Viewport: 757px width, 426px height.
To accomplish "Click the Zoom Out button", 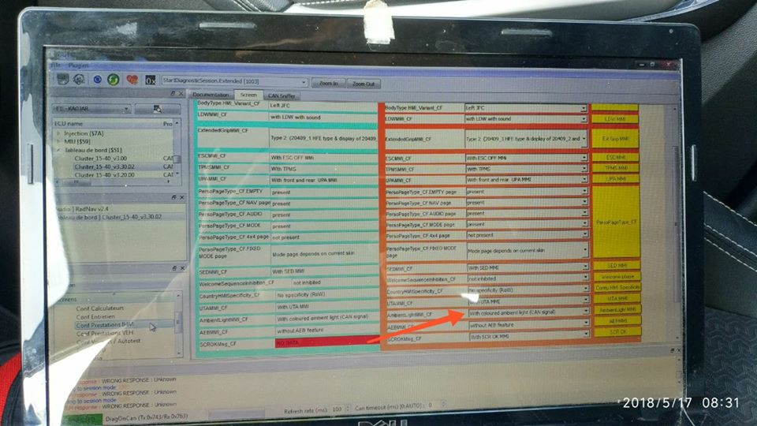I will (364, 84).
